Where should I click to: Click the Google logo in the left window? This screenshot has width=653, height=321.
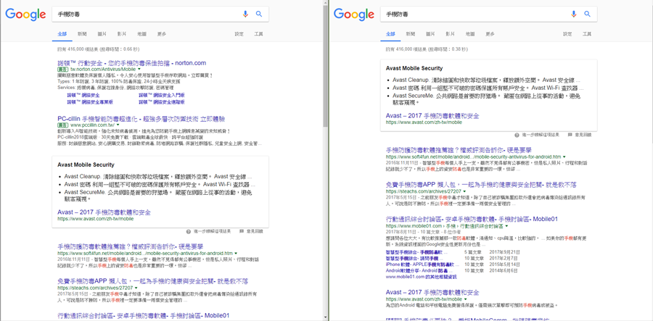pos(25,14)
